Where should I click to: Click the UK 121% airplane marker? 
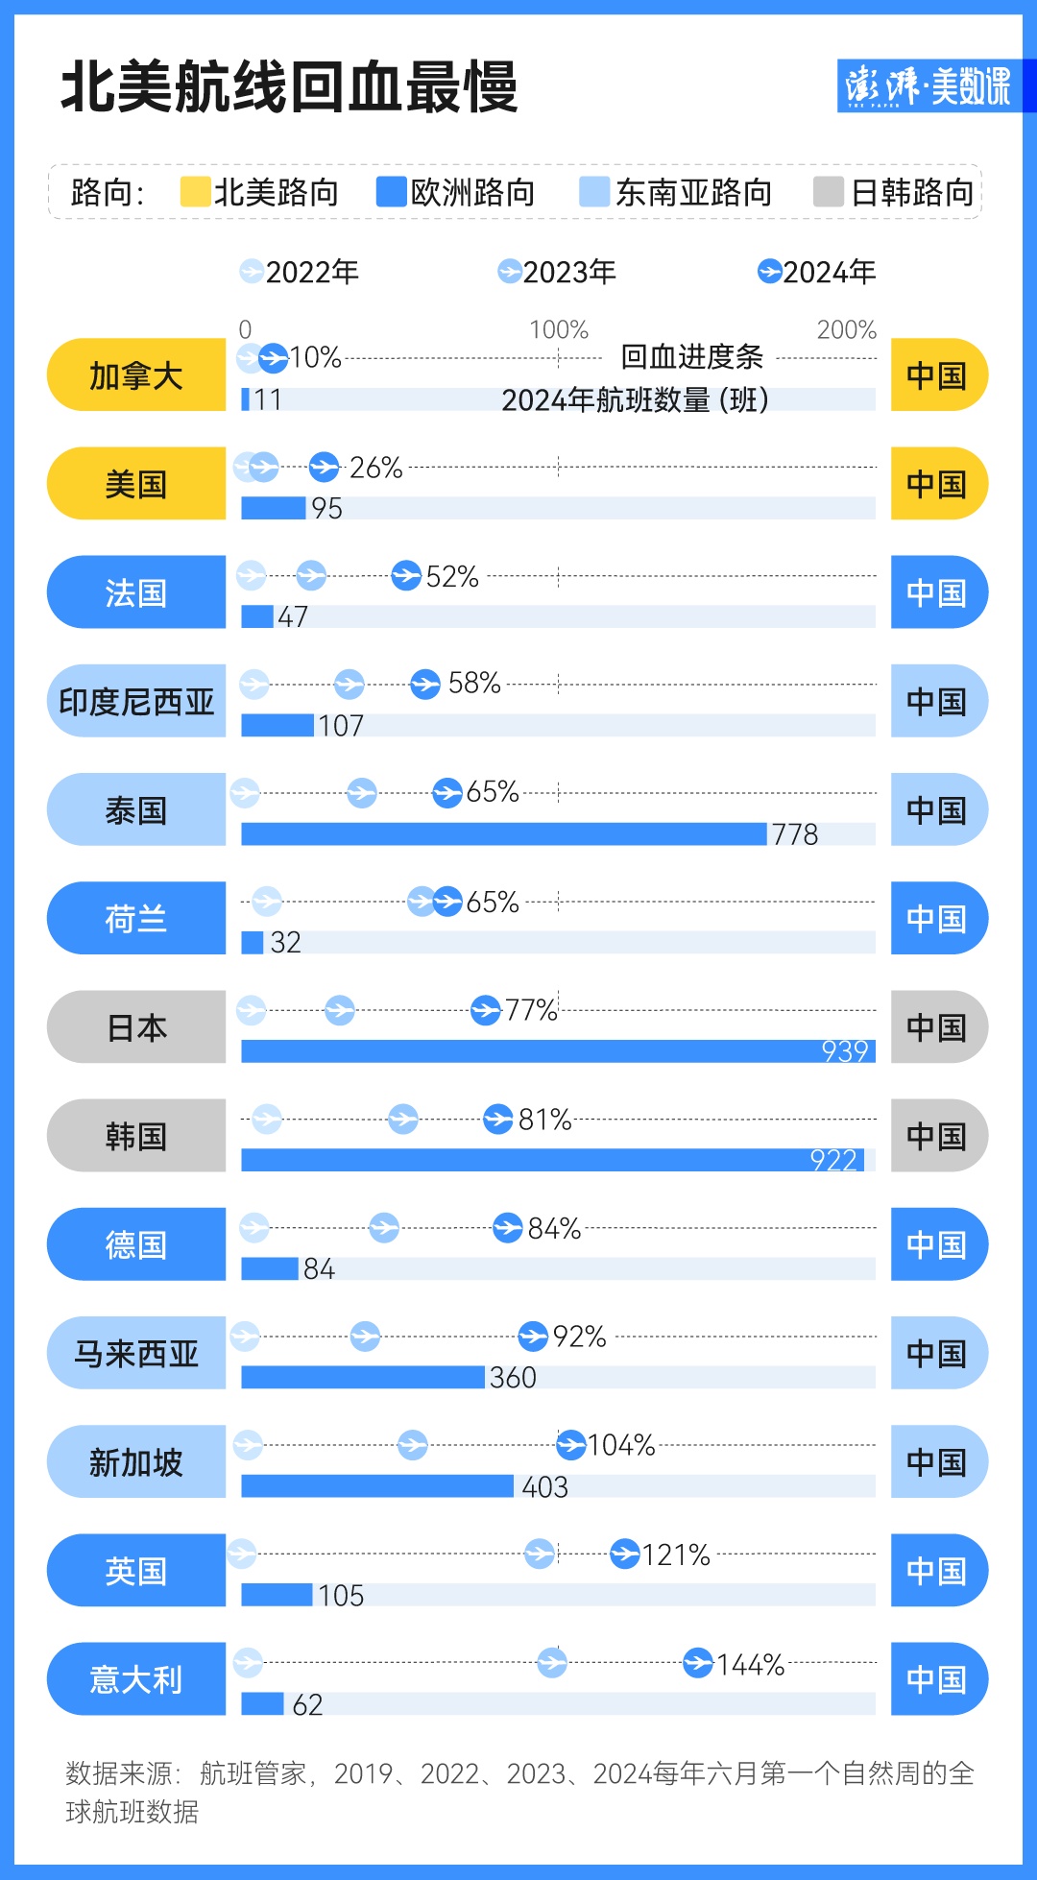[x=625, y=1554]
